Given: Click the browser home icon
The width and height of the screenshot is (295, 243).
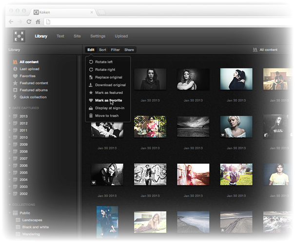Looking at the screenshot, I should coord(38,22).
